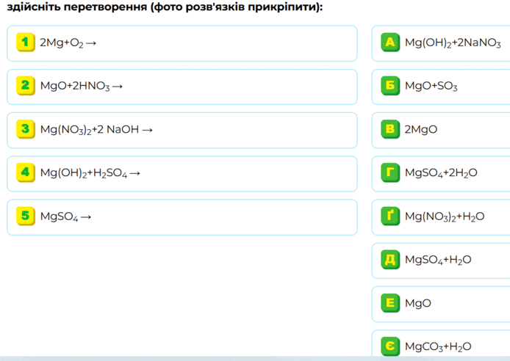This screenshot has height=361, width=510.
Task: Click the heading 'здійсніть перетворення'
Action: [x=77, y=7]
